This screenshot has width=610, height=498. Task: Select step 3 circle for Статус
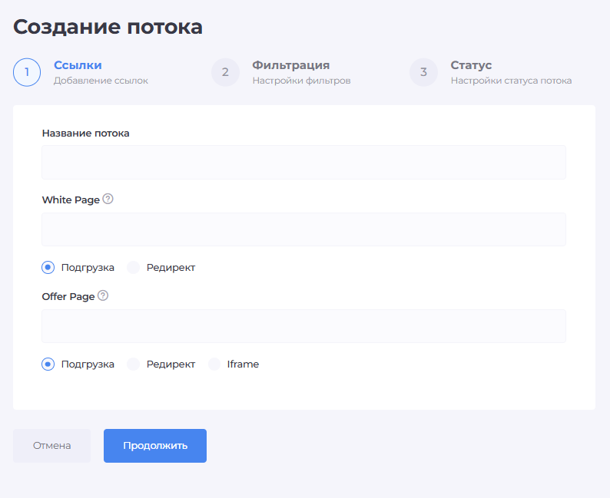tap(423, 72)
